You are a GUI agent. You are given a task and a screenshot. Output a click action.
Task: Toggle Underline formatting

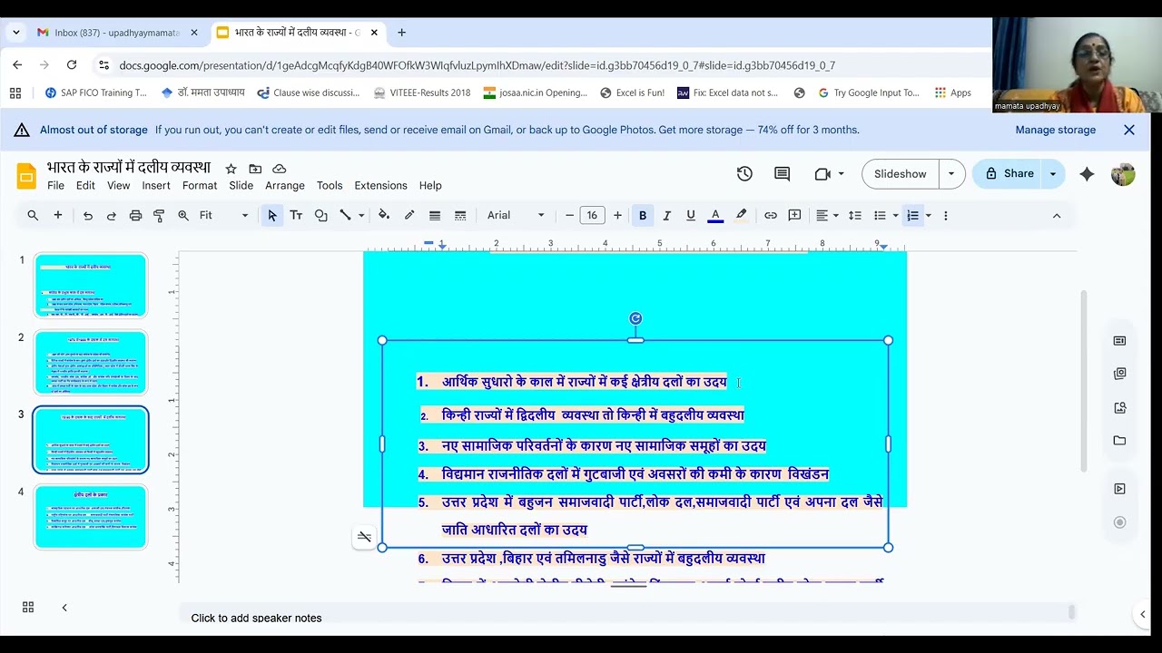691,215
